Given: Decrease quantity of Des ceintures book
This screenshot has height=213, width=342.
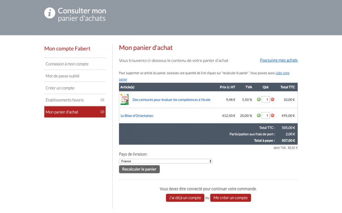Looking at the screenshot, I should coord(272,100).
